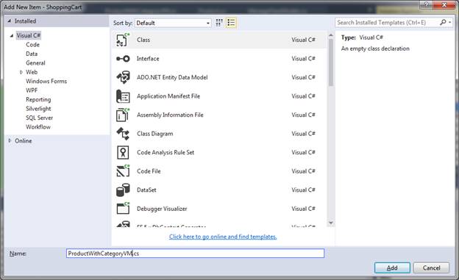Select the Code File template icon
This screenshot has height=280, width=459.
[x=123, y=171]
